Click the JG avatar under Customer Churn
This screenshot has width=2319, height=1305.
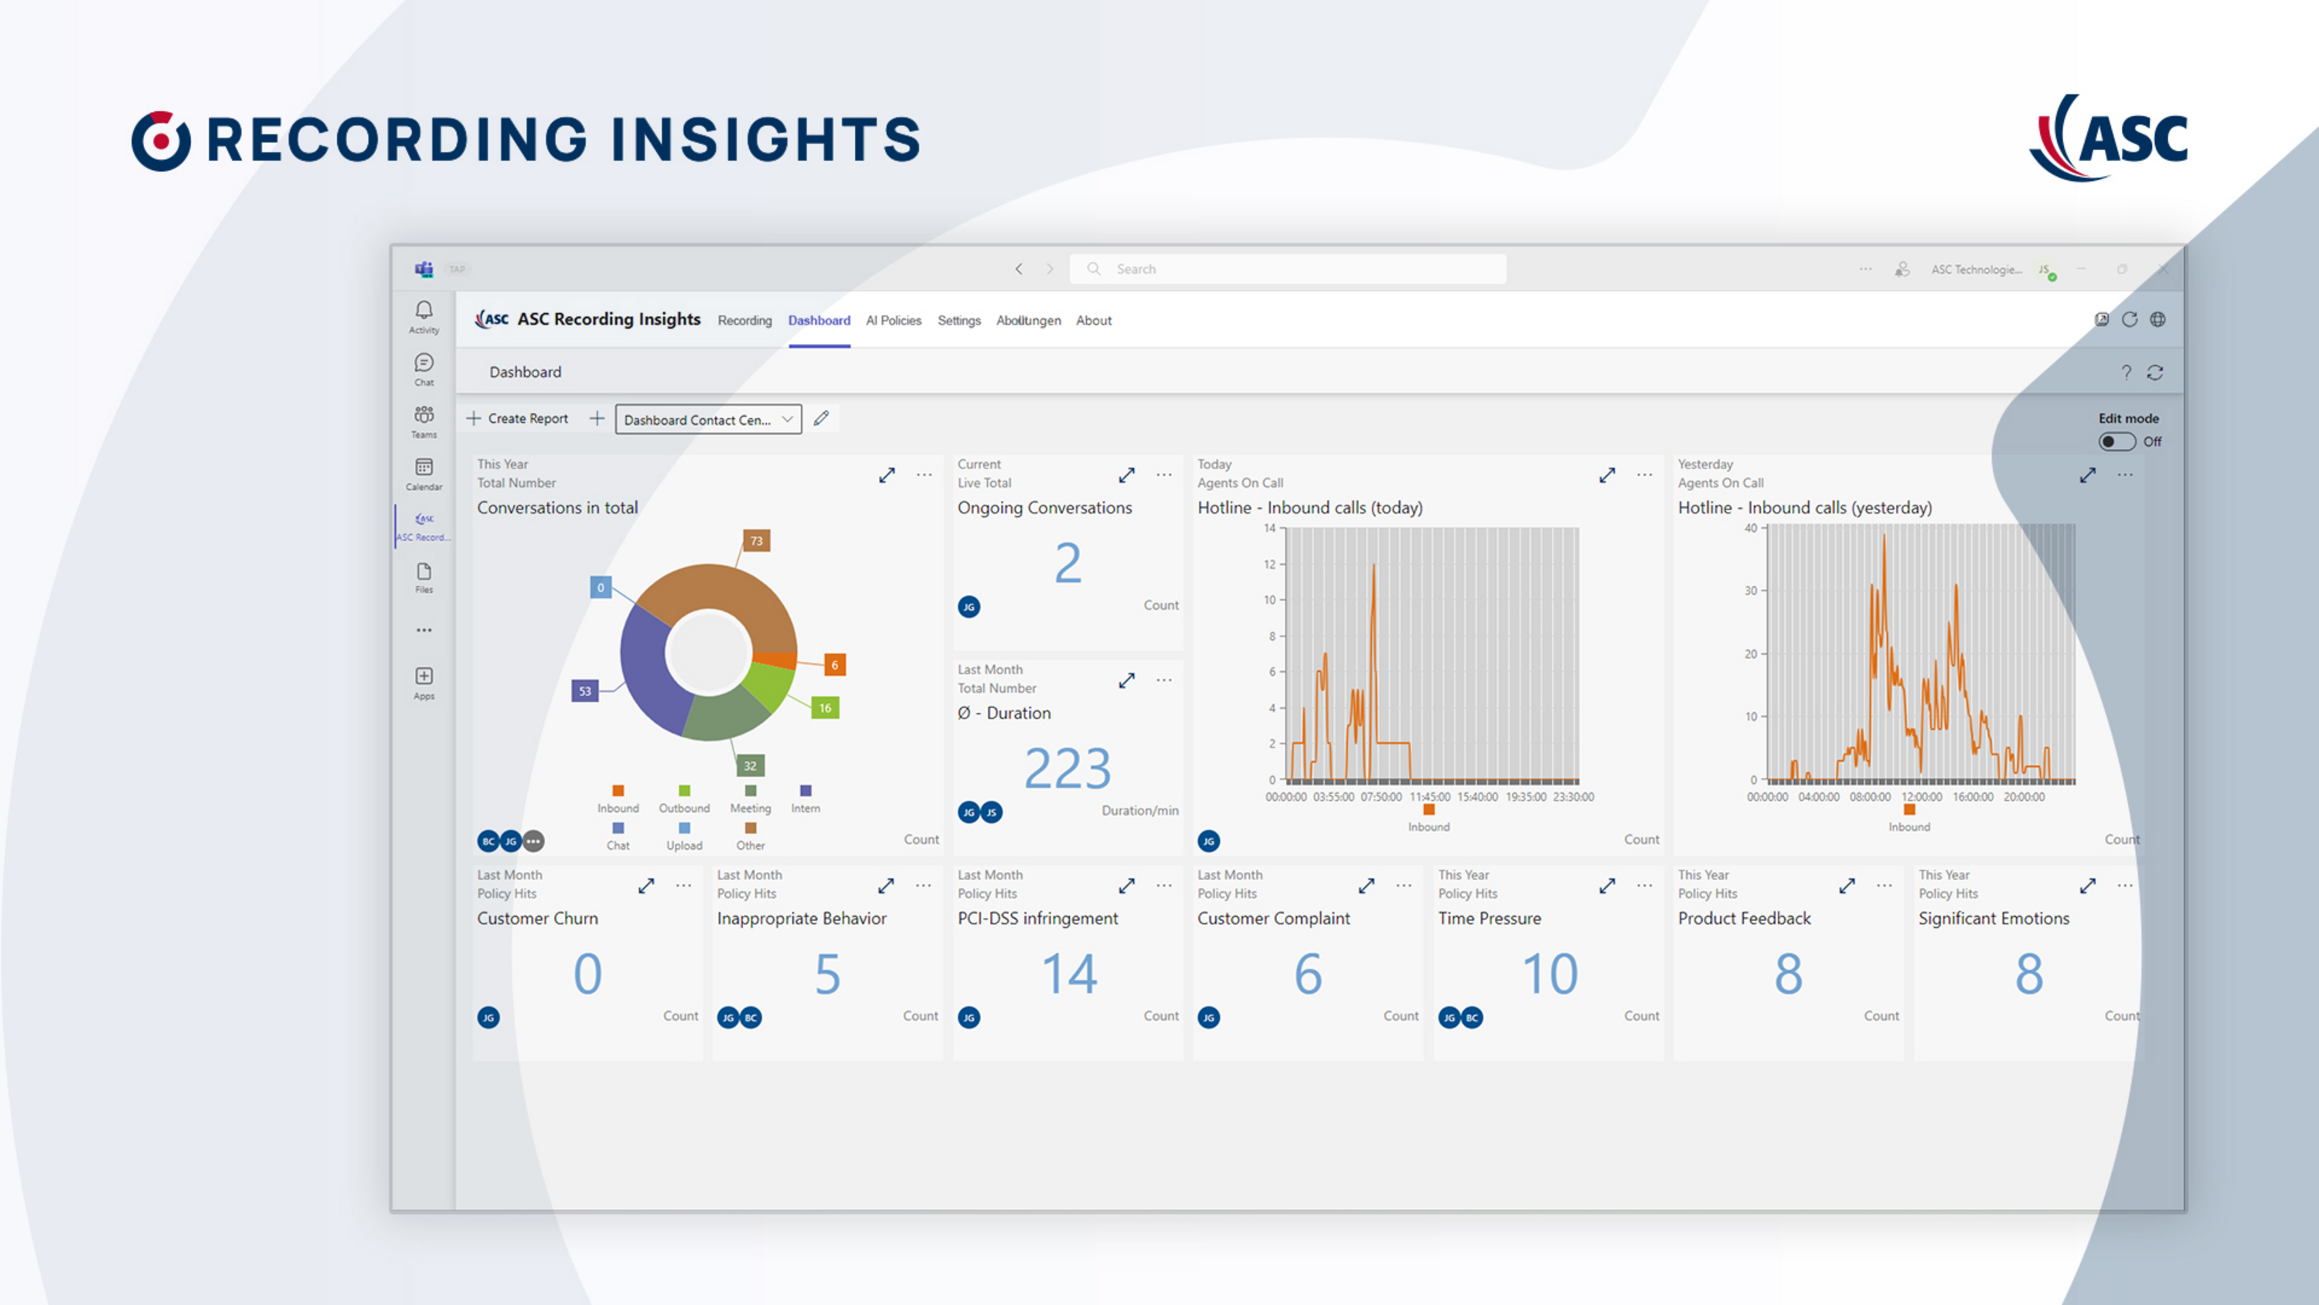point(487,1016)
